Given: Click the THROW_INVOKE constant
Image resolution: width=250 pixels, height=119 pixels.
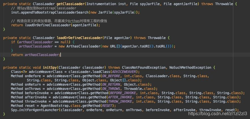Looking at the screenshot, I should [120, 101].
